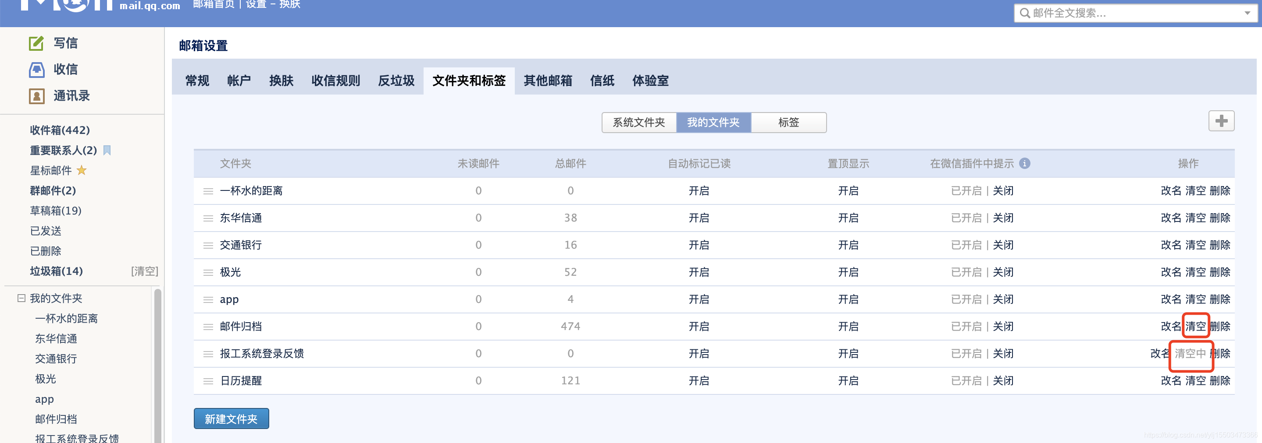Image resolution: width=1262 pixels, height=443 pixels.
Task: Click the 报工系统登录反馈 folder name in table
Action: [x=262, y=354]
